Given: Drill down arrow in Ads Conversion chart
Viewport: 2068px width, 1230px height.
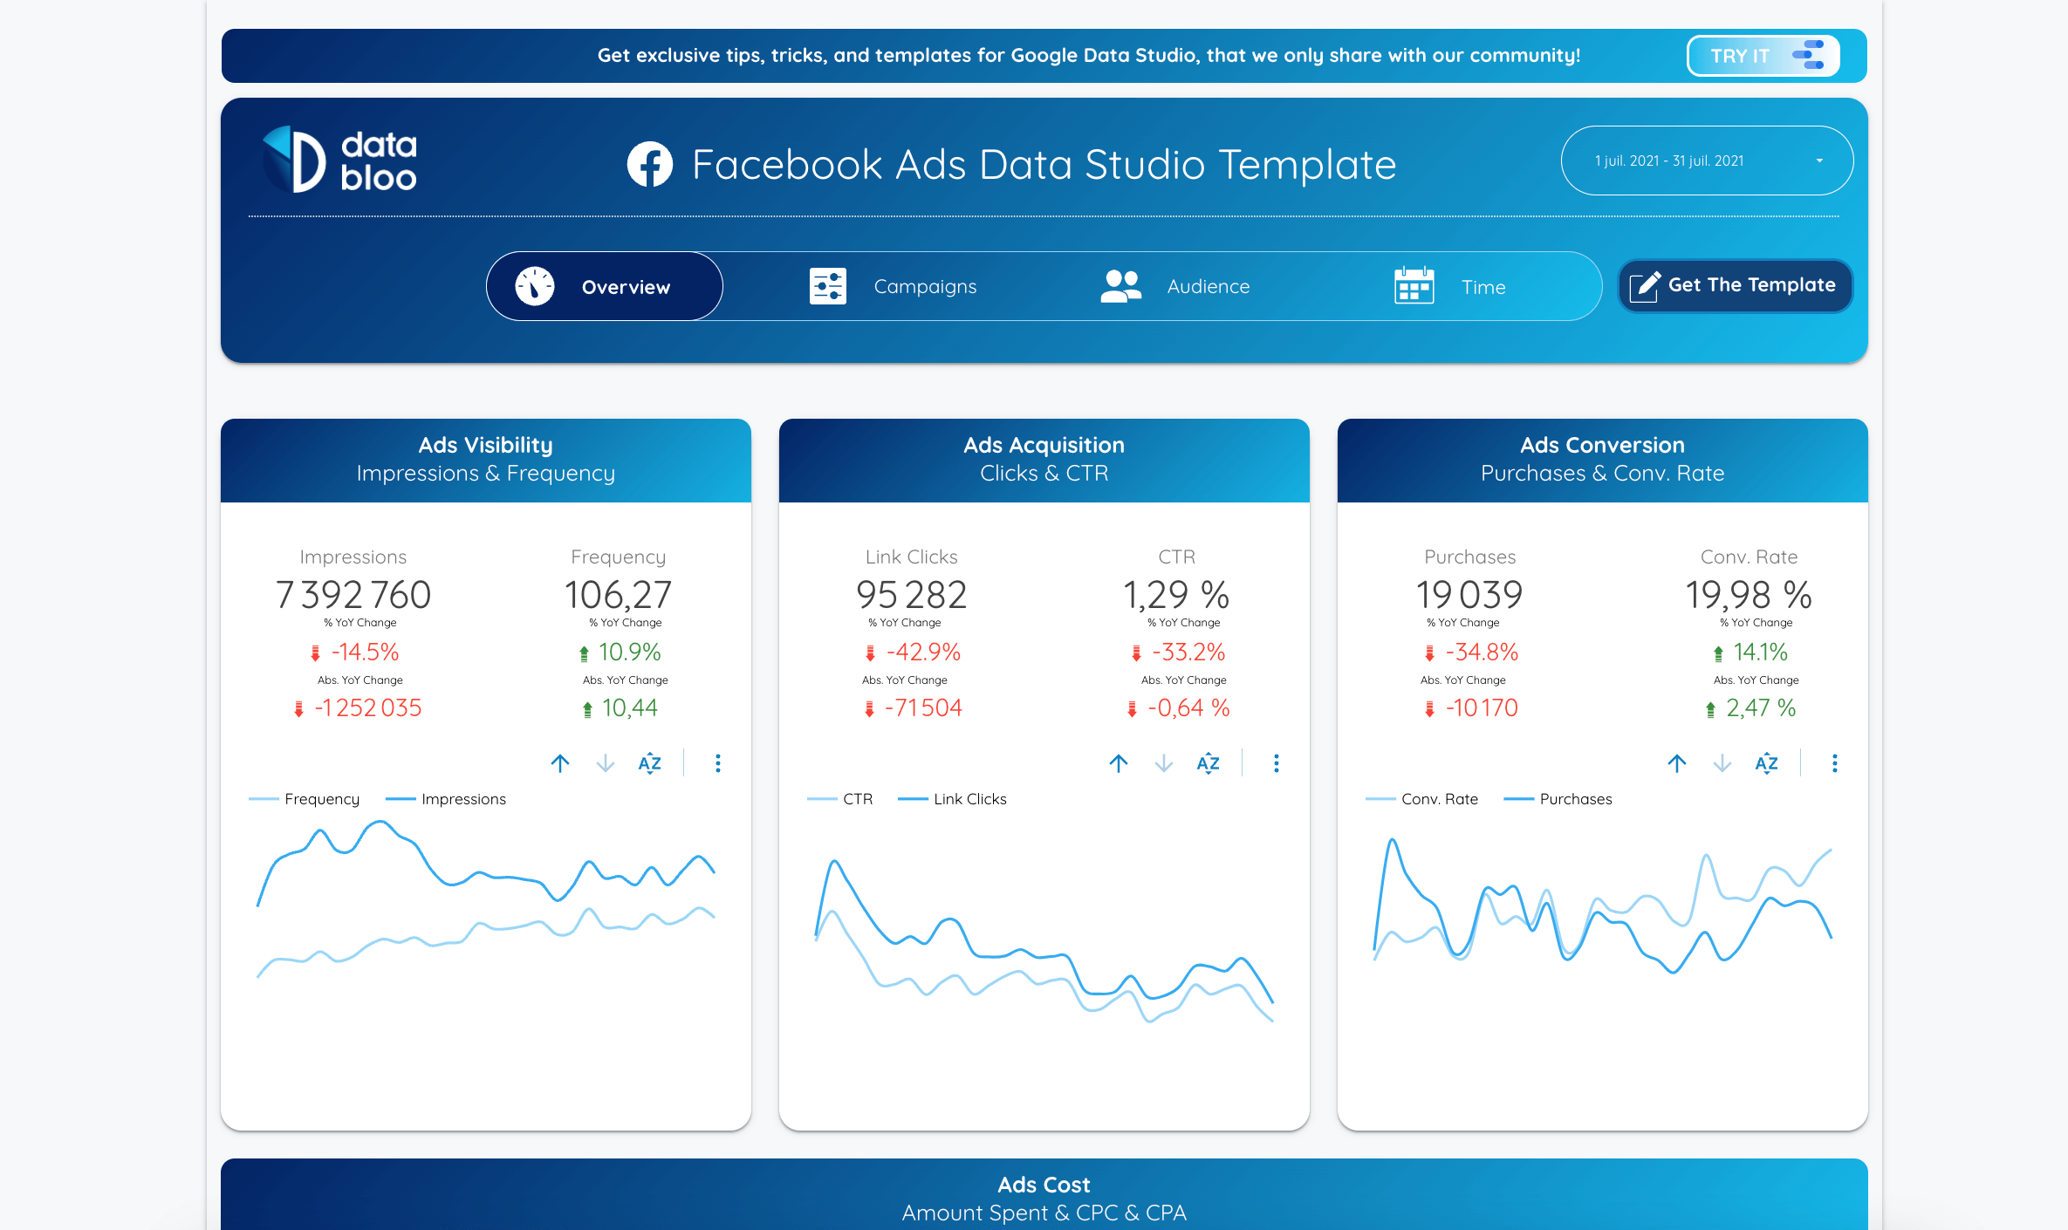Looking at the screenshot, I should (x=1722, y=763).
